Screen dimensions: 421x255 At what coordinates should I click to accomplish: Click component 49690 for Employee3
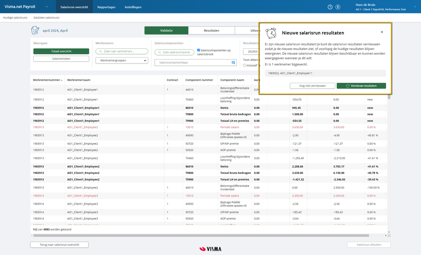pyautogui.click(x=189, y=204)
